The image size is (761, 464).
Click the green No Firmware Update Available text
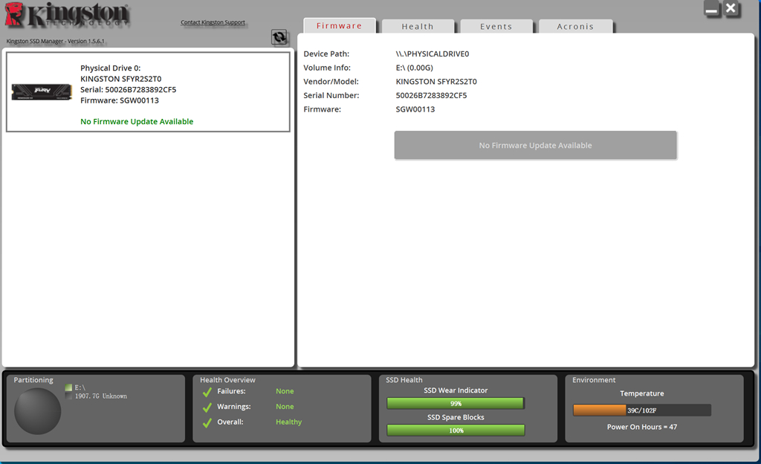137,121
